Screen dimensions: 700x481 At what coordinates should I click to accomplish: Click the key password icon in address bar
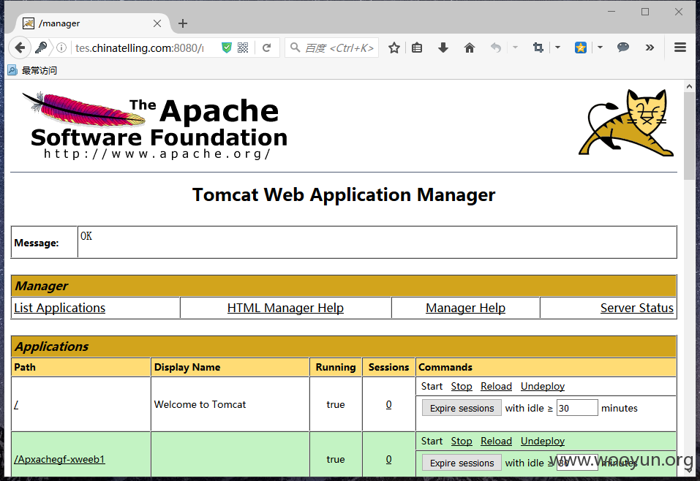click(41, 48)
